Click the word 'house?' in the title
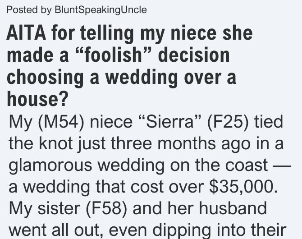The image size is (302, 239). tap(37, 99)
